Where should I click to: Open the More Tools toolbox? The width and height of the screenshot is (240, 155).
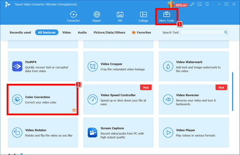click(x=167, y=17)
